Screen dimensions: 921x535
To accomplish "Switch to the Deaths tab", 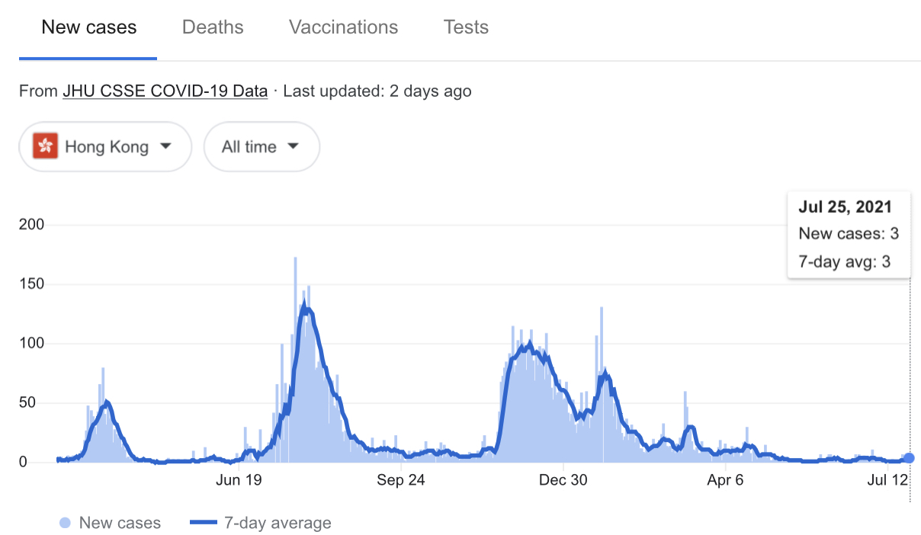I will [213, 27].
